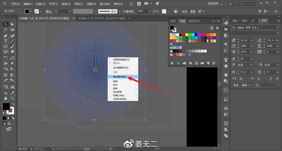Select the Selection tool in toolbar
This screenshot has width=282, height=151.
click(x=5, y=24)
